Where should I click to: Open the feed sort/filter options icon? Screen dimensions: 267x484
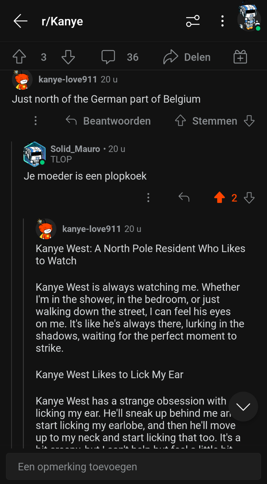coord(193,21)
